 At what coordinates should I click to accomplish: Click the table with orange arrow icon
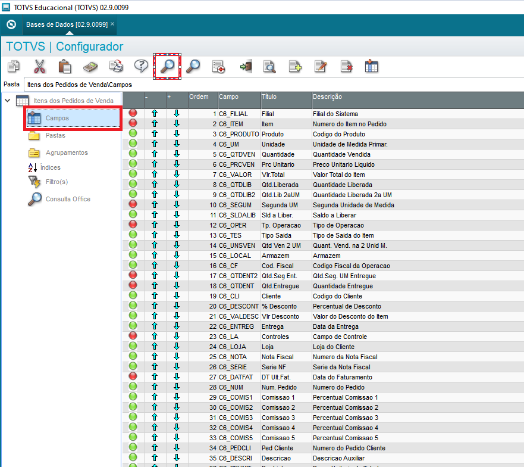point(371,66)
